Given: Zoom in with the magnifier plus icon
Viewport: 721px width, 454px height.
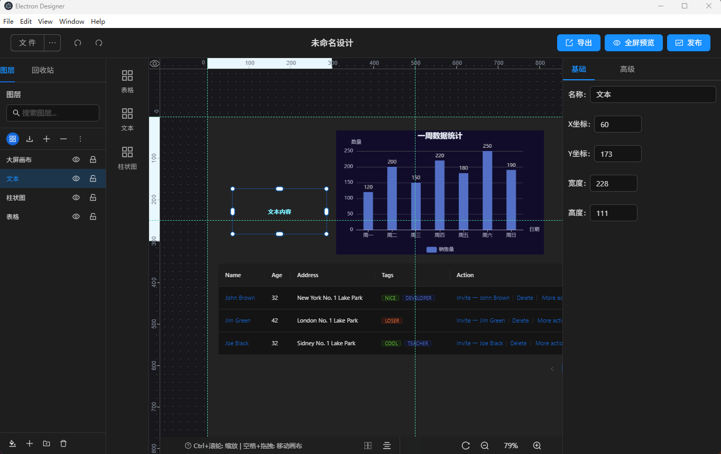Looking at the screenshot, I should click(x=537, y=446).
